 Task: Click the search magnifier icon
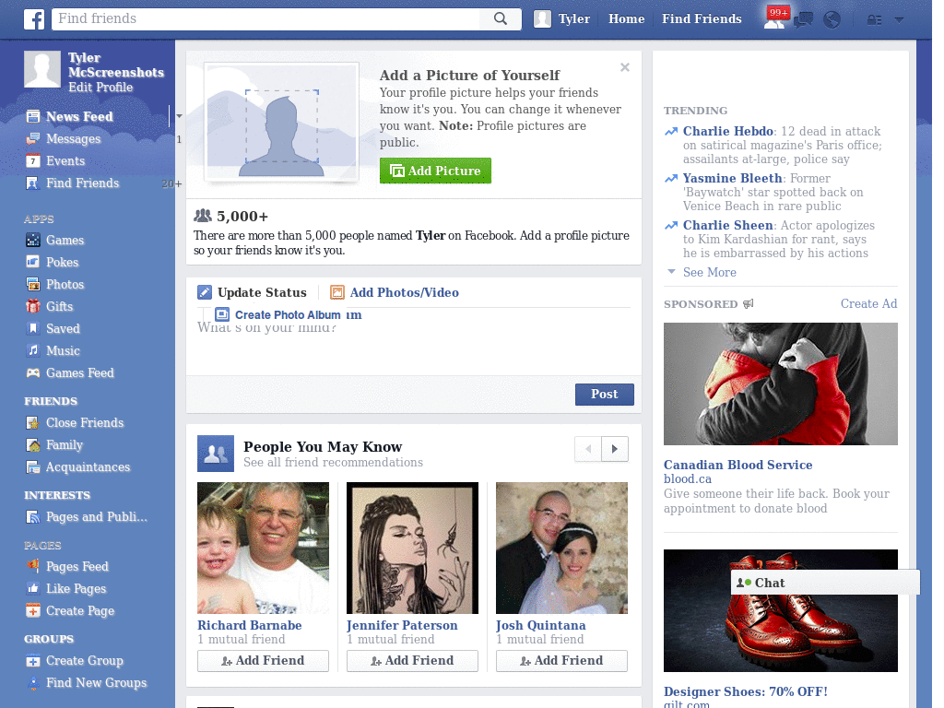tap(501, 18)
